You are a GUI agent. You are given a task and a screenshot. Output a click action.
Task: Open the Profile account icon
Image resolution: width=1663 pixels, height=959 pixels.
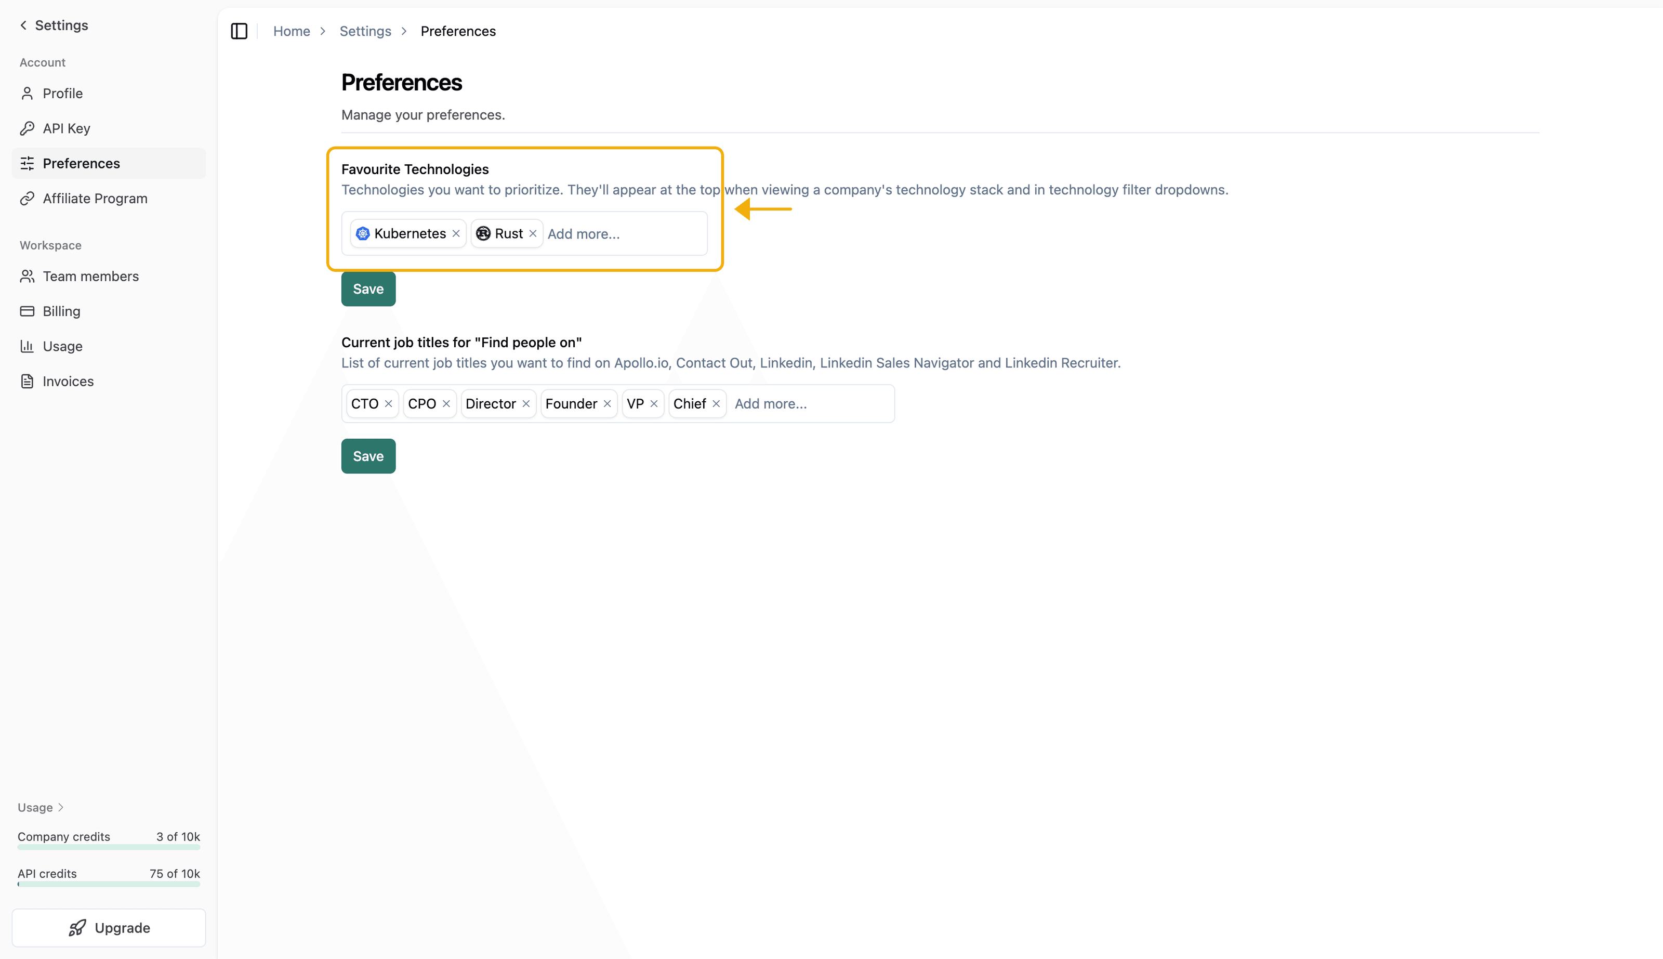27,93
